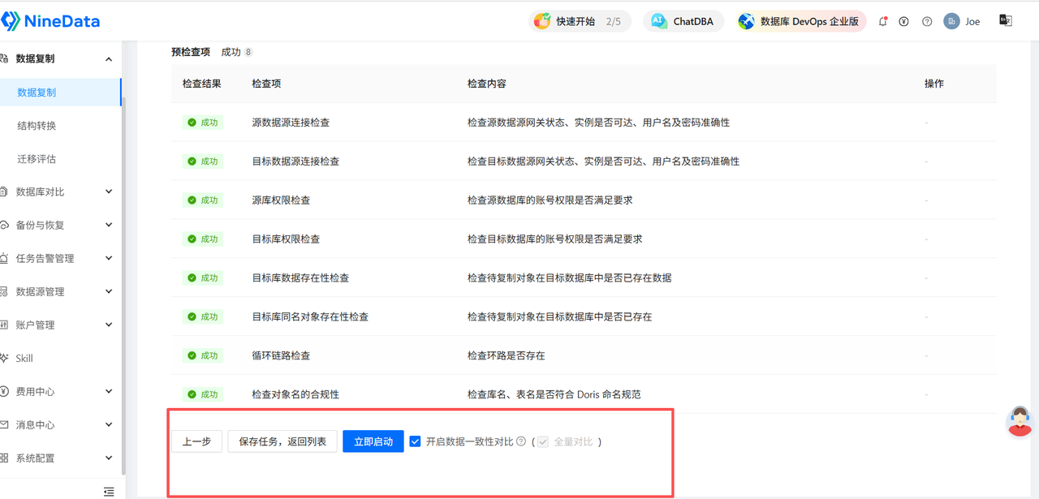Click the language translate icon
The image size is (1039, 499).
pos(1006,21)
